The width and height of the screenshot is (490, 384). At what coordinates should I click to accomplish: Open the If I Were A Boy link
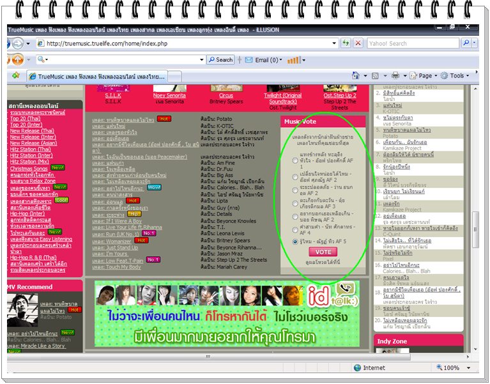tap(117, 221)
